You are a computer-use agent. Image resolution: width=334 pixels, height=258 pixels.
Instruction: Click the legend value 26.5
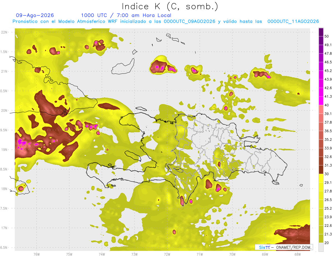point(328,200)
